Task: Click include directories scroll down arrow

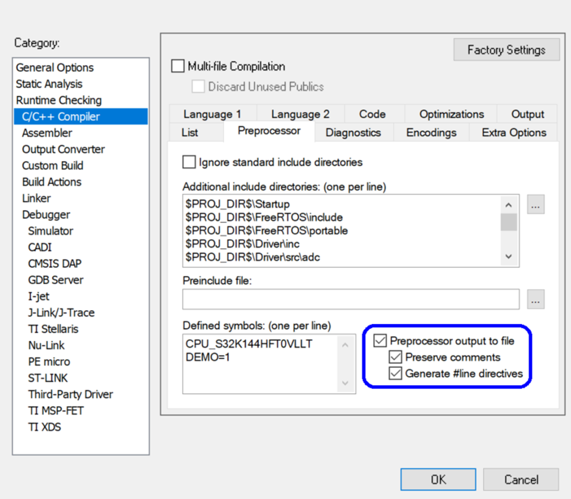Action: (509, 257)
